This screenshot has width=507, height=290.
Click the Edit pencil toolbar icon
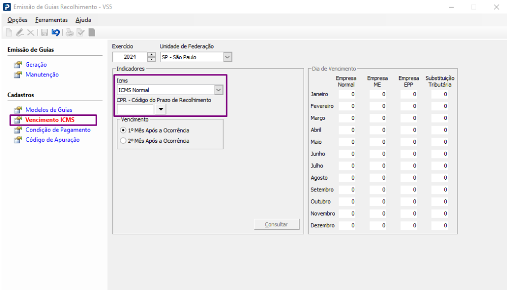pyautogui.click(x=20, y=32)
